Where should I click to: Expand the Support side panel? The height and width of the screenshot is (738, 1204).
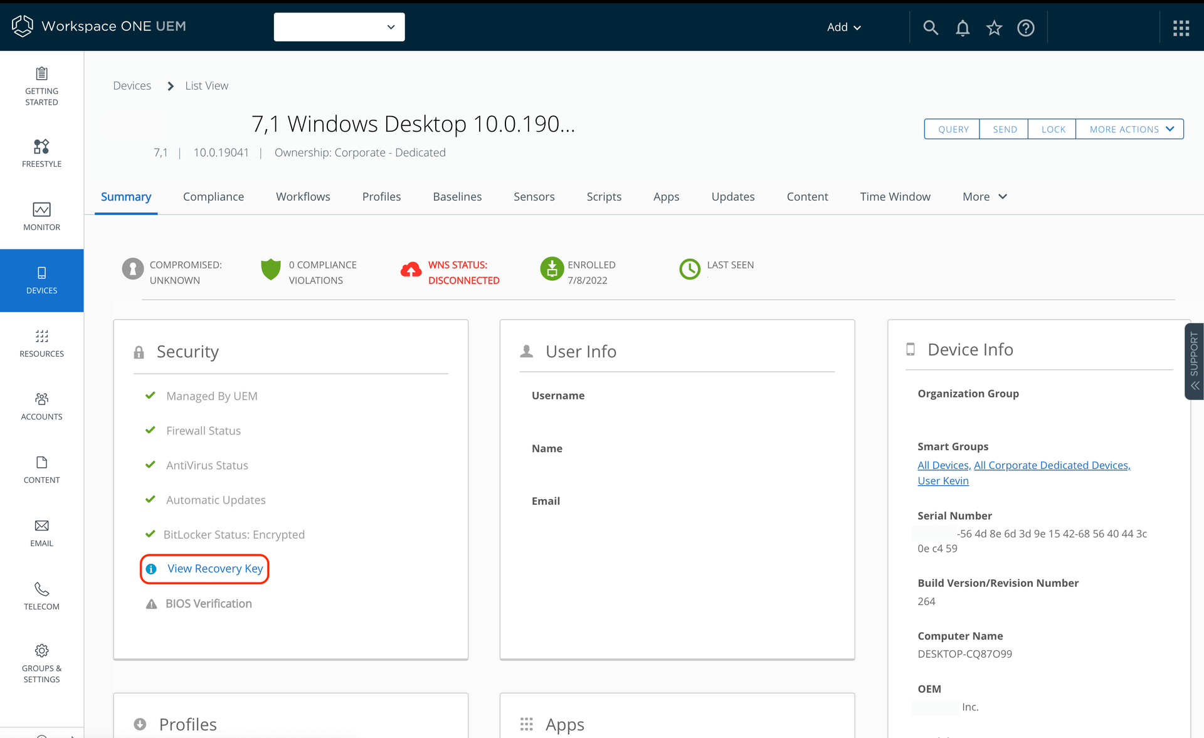[x=1194, y=361]
